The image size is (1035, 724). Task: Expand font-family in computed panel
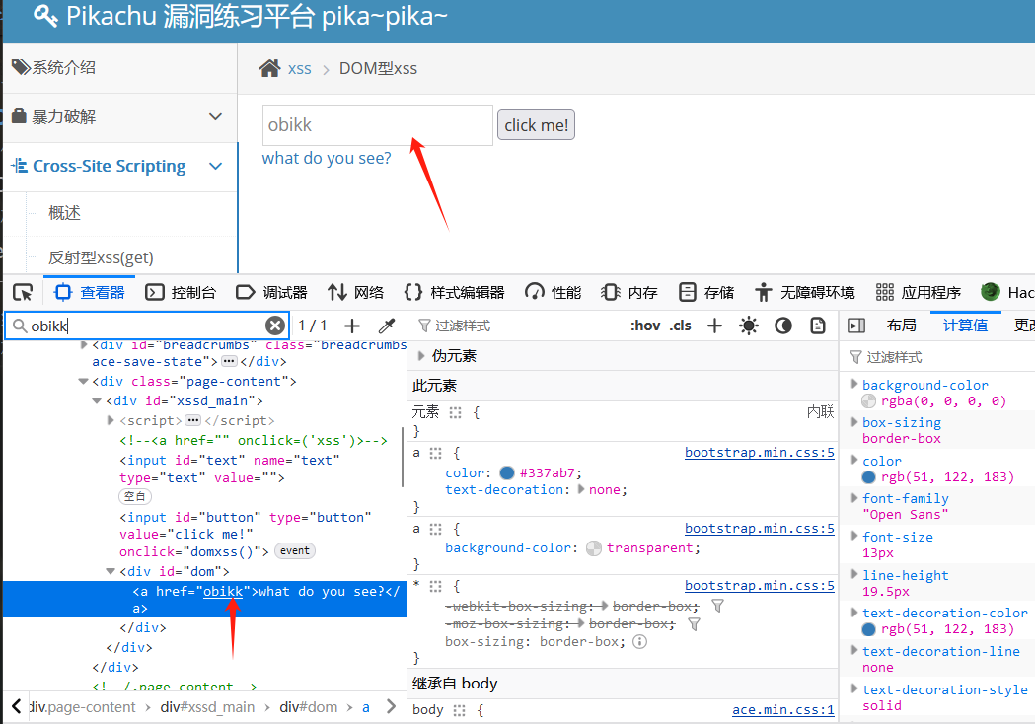(854, 497)
